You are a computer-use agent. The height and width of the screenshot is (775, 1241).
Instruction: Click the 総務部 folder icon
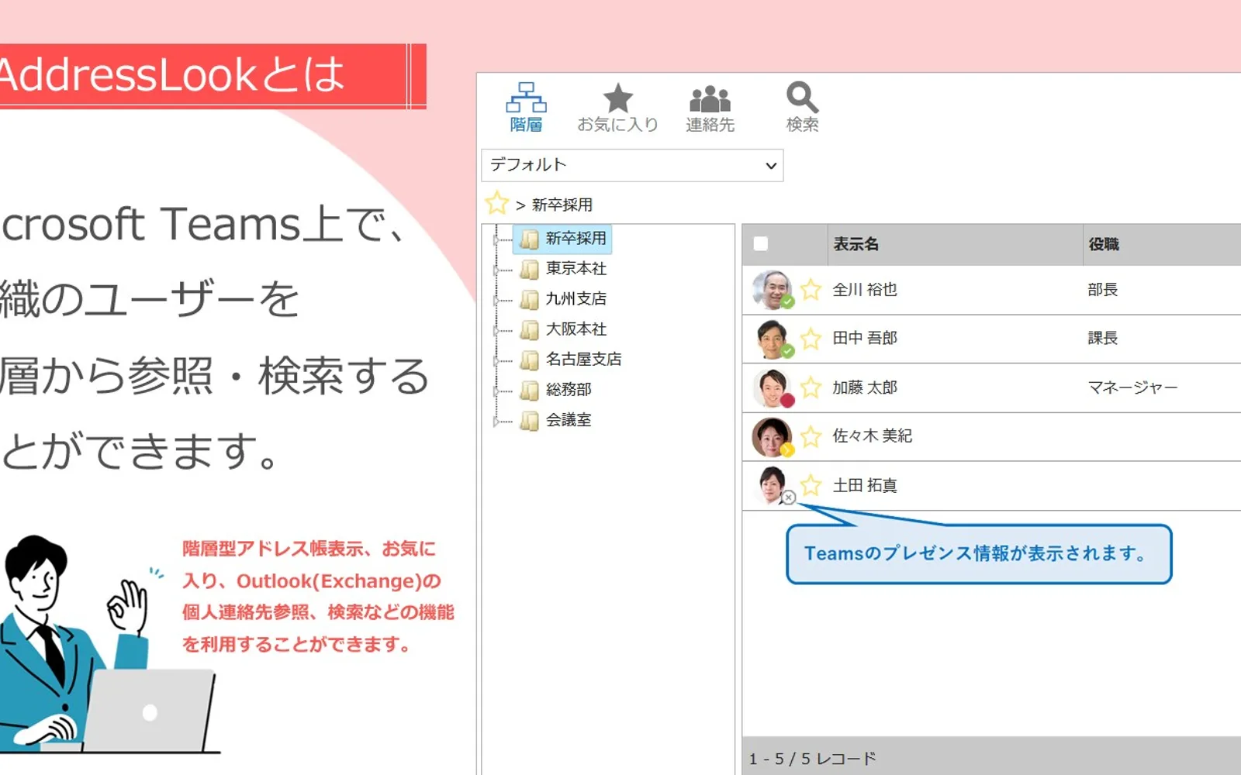click(x=530, y=391)
